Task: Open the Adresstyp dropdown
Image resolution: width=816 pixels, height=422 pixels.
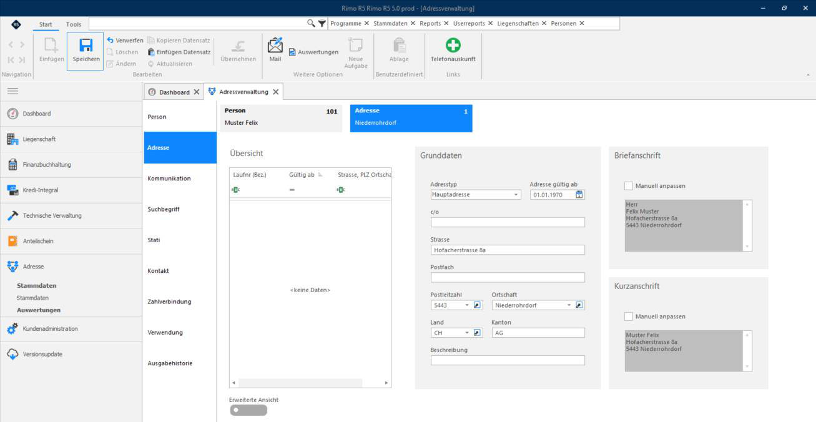Action: pyautogui.click(x=516, y=195)
